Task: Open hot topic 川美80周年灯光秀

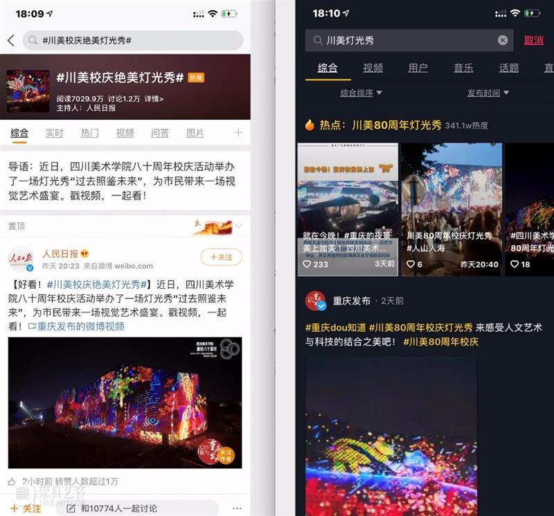Action: coord(397,125)
